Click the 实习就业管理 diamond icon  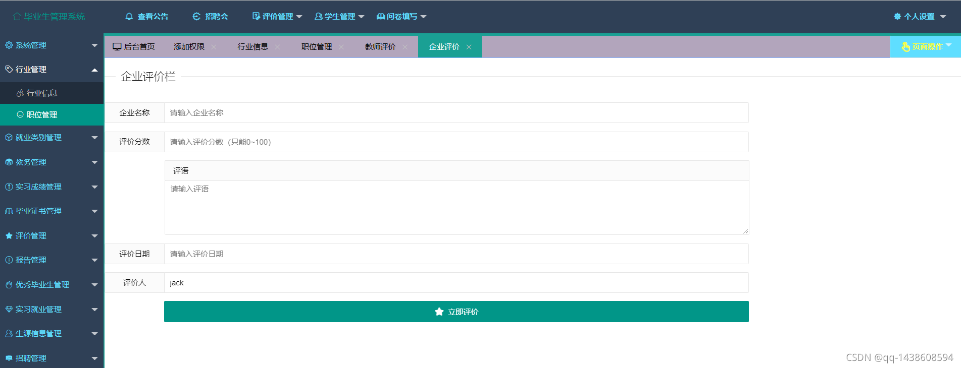coord(9,310)
